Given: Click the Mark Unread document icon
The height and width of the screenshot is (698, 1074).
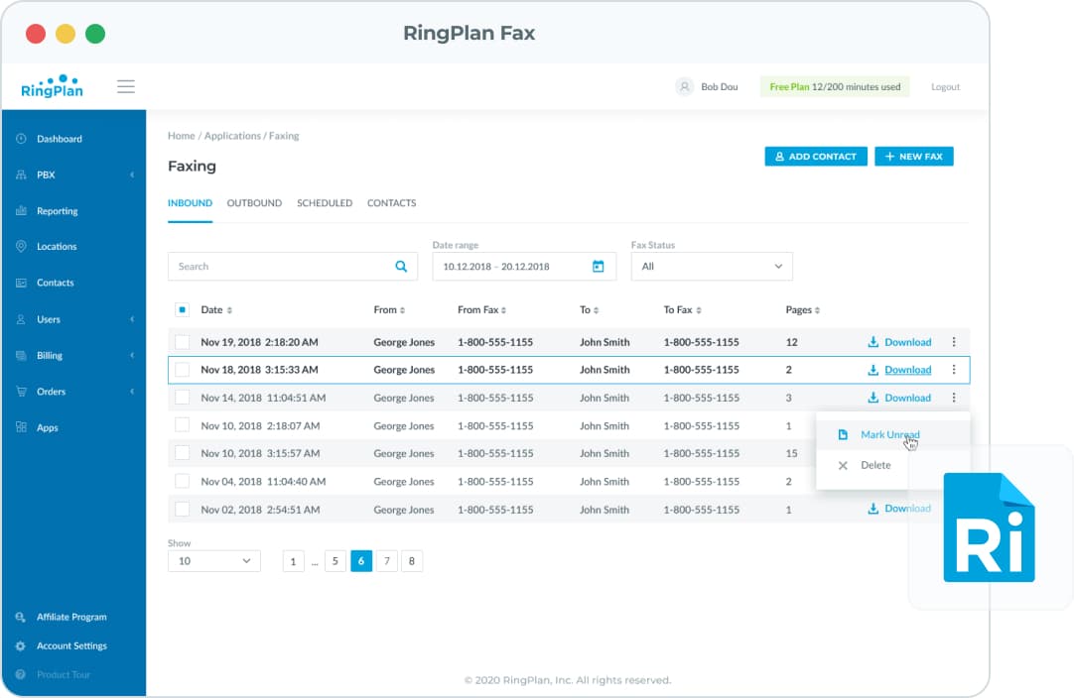Looking at the screenshot, I should pos(843,434).
